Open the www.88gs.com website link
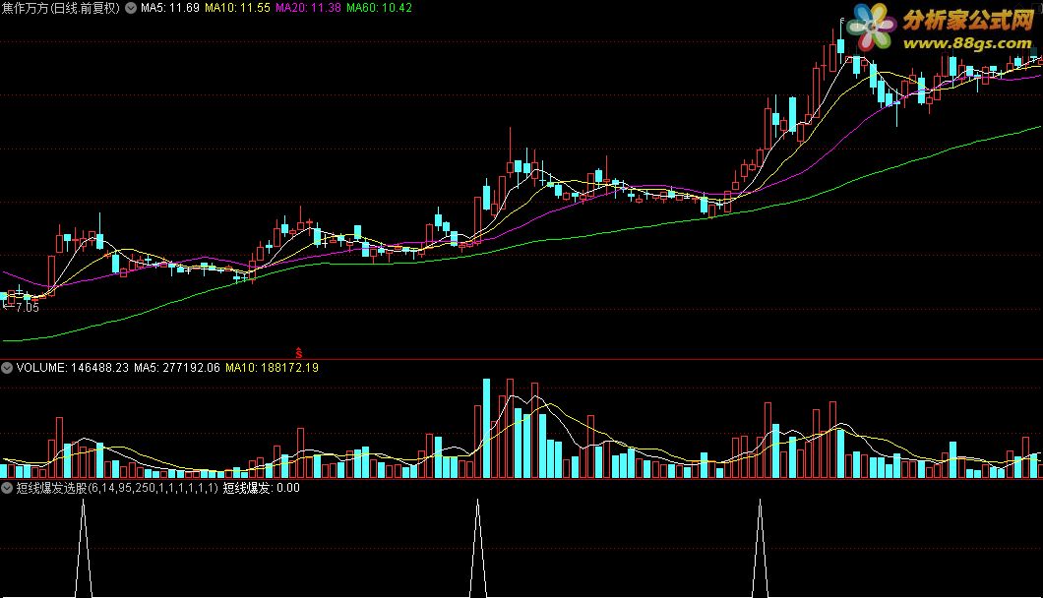The height and width of the screenshot is (598, 1043). pyautogui.click(x=967, y=43)
